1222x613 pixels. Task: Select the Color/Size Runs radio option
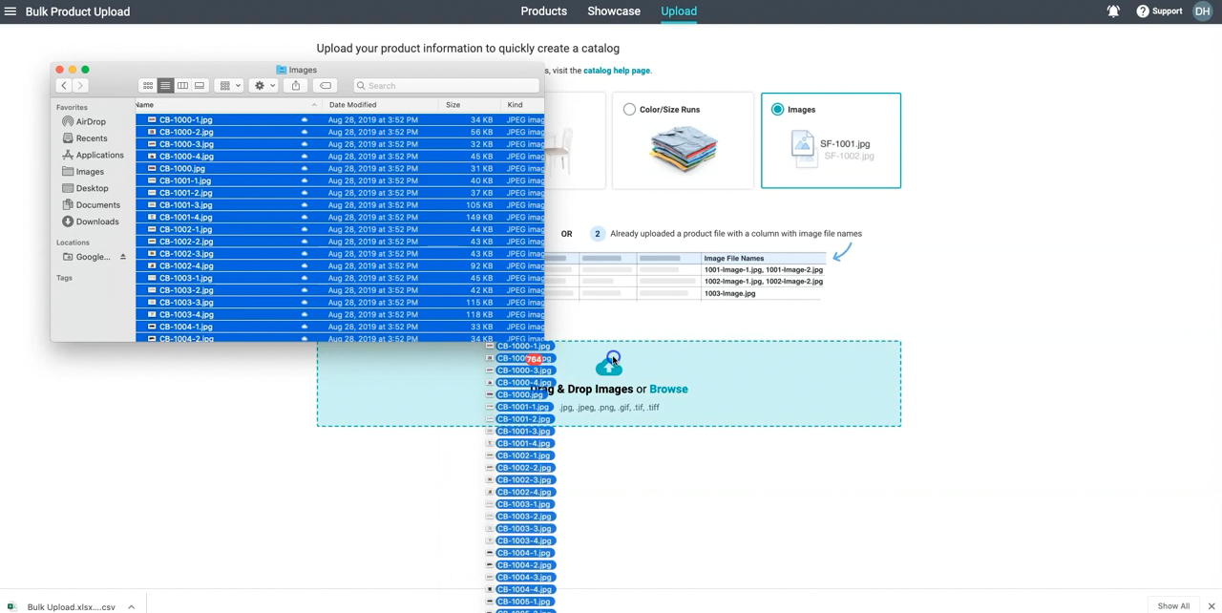point(629,110)
